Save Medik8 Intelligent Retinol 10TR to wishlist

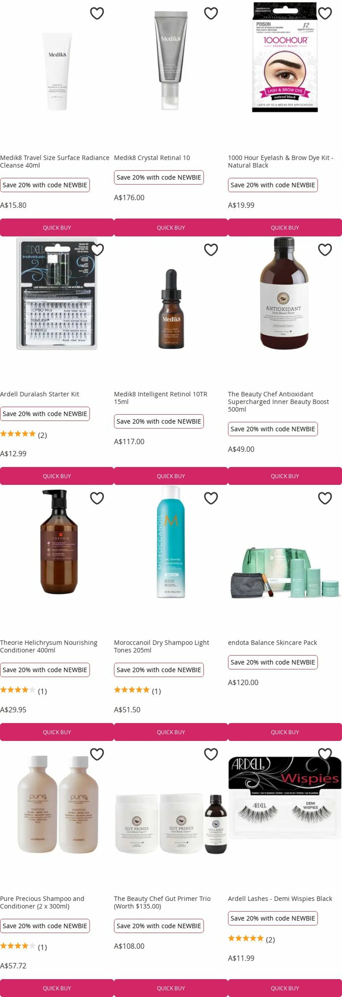point(211,250)
